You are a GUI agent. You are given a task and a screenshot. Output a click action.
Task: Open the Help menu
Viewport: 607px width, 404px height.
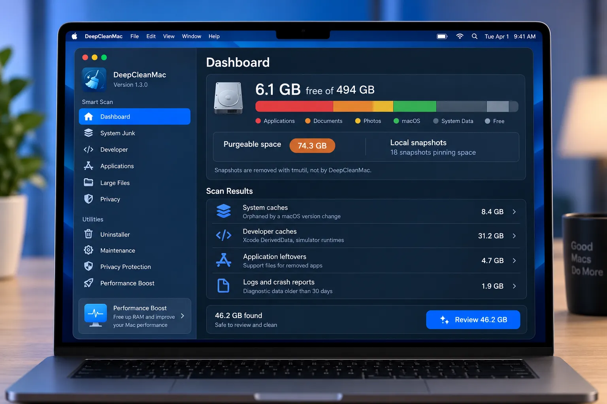point(214,36)
